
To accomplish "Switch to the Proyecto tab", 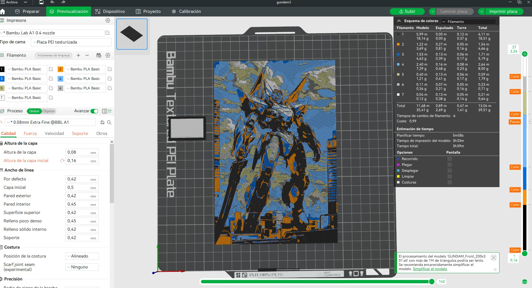I will (x=148, y=11).
